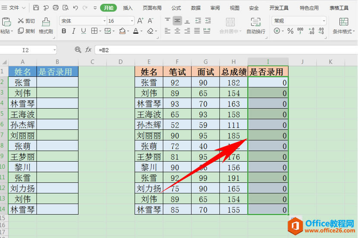Decrease font size with the A- icon
This screenshot has width=358, height=238.
click(x=151, y=21)
